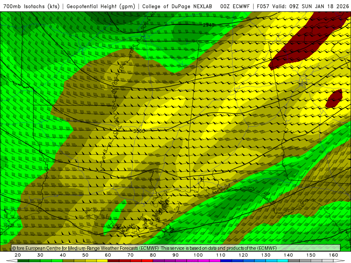The width and height of the screenshot is (351, 263).
Task: Click the 110 value on the legend scale
Action: pos(221,255)
